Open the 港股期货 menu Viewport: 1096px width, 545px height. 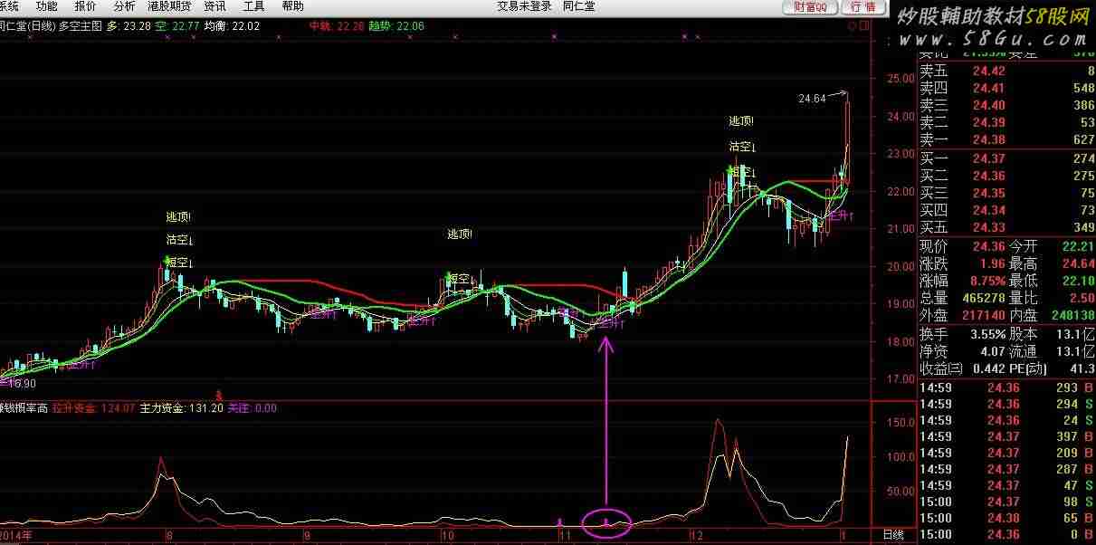[169, 6]
